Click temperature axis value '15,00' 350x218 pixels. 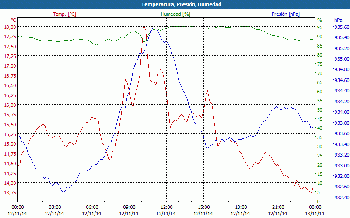click(10, 144)
